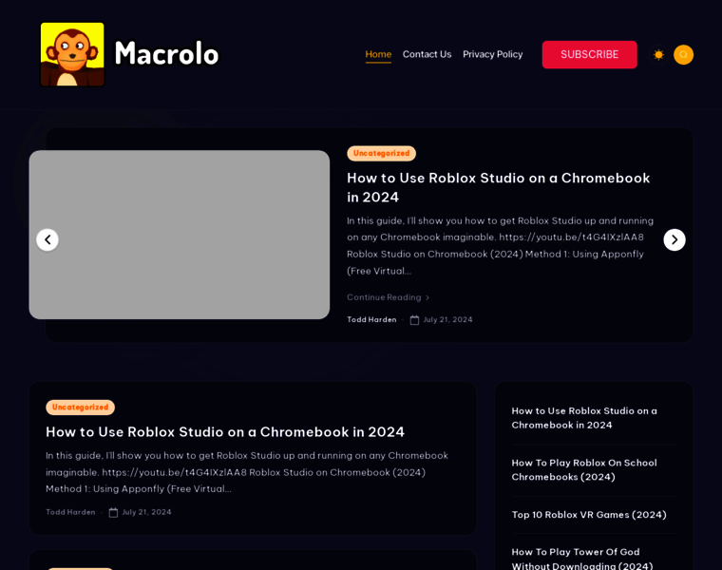
Task: Open Uncategorized tag in featured slider
Action: (x=381, y=153)
